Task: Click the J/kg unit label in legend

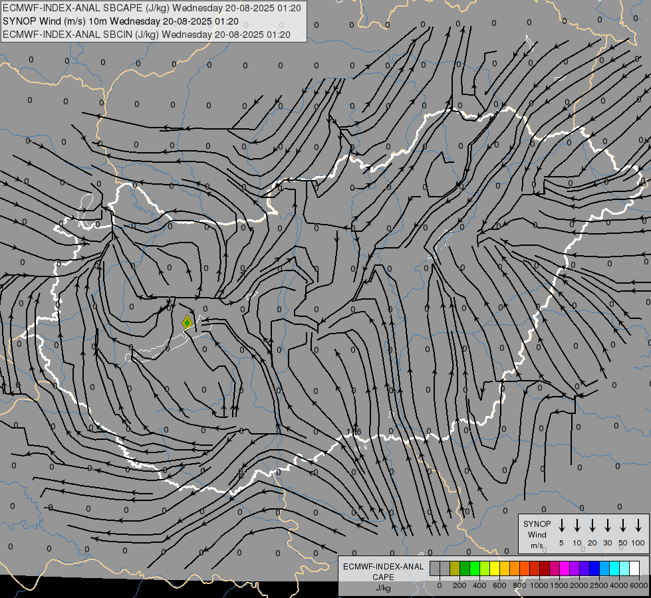Action: click(x=383, y=588)
